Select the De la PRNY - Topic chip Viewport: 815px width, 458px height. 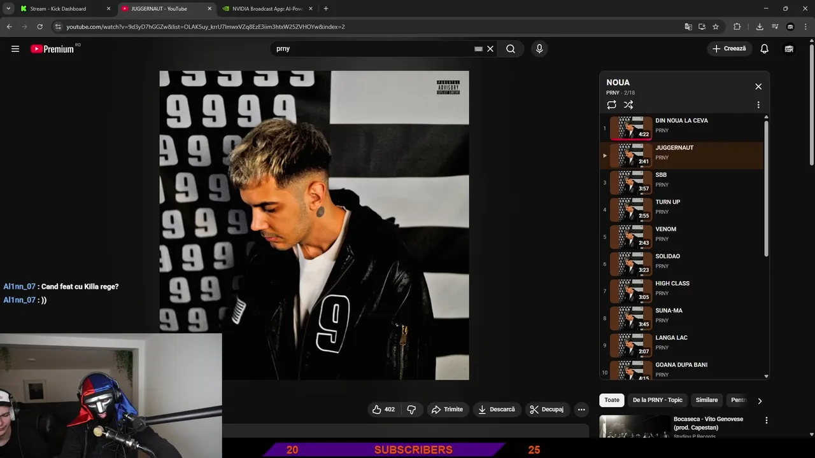(658, 400)
